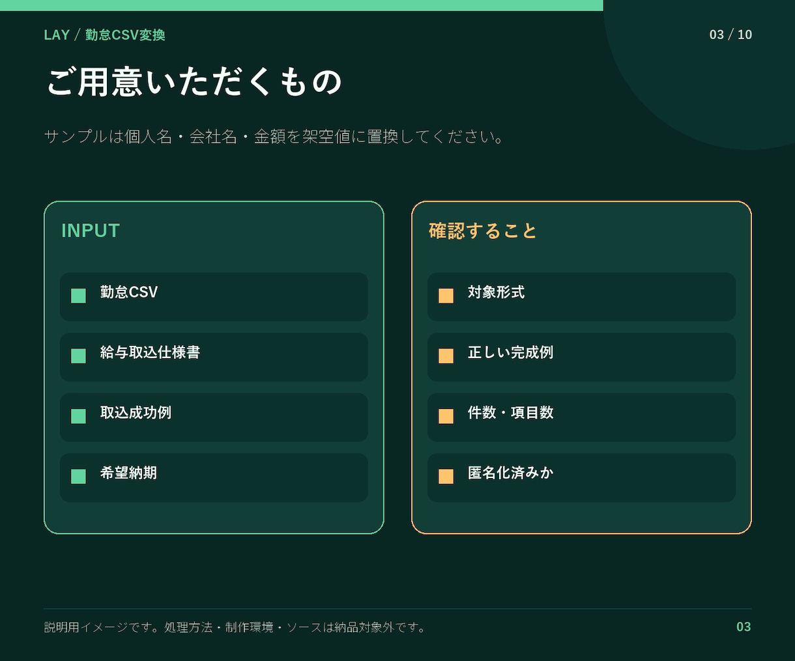Click the footer note 説明用イメージです
This screenshot has height=661, width=795.
click(235, 627)
